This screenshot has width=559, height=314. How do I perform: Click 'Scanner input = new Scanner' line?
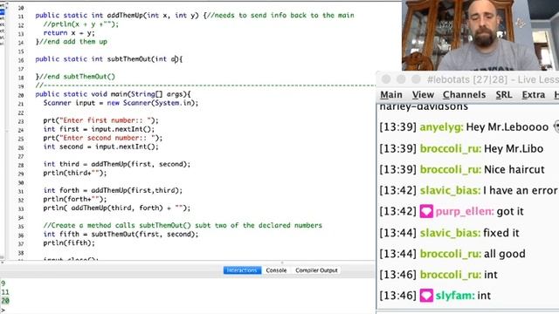[121, 103]
